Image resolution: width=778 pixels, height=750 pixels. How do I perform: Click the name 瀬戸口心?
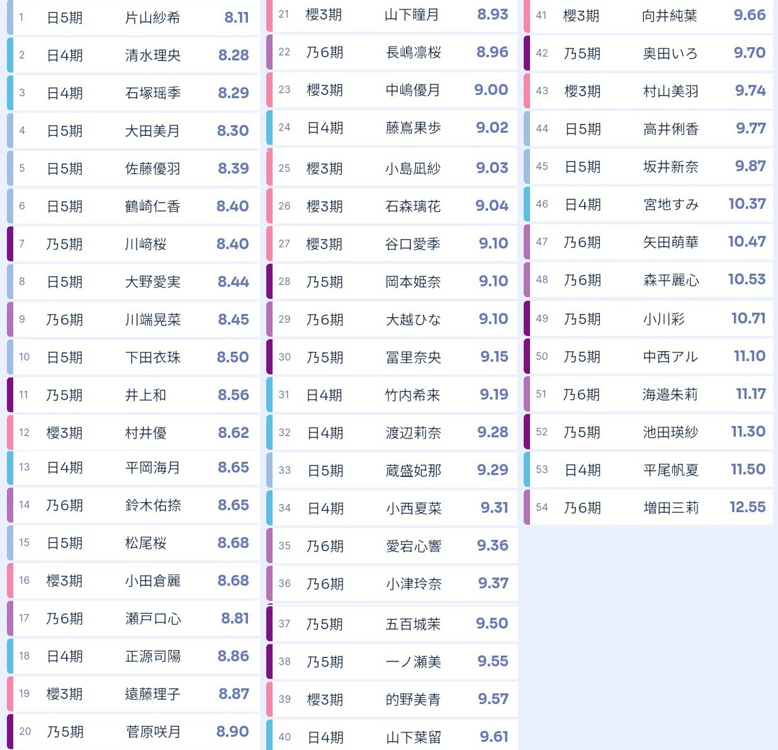coord(152,618)
